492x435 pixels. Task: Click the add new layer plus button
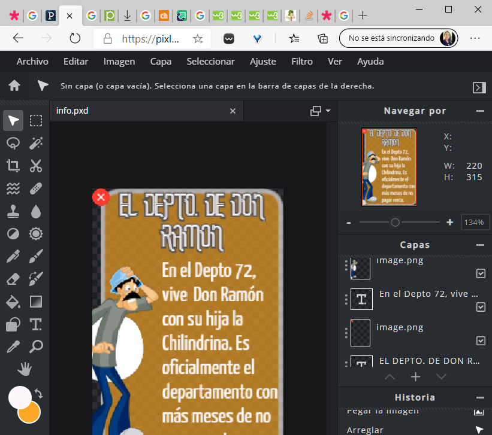coord(415,376)
